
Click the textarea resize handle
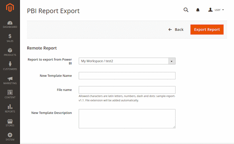coord(174,127)
